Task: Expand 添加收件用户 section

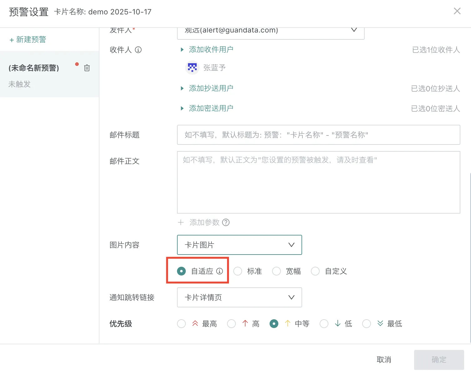Action: click(x=210, y=50)
